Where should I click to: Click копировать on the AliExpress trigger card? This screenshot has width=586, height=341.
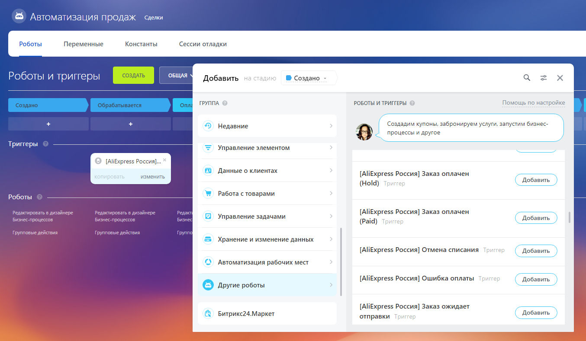109,176
